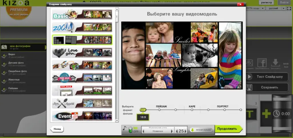
Task: Pick the 'I Love You' heart template
Action: [82, 53]
